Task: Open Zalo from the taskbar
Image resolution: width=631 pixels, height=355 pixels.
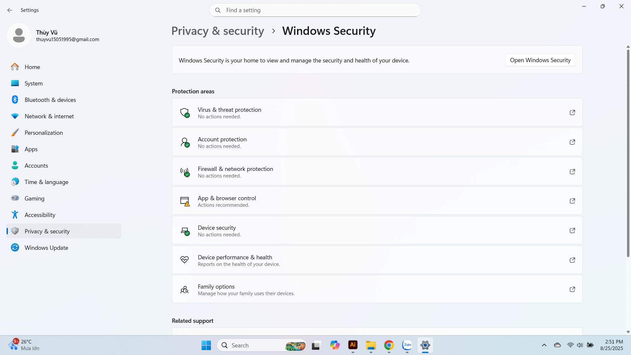Action: 407,345
